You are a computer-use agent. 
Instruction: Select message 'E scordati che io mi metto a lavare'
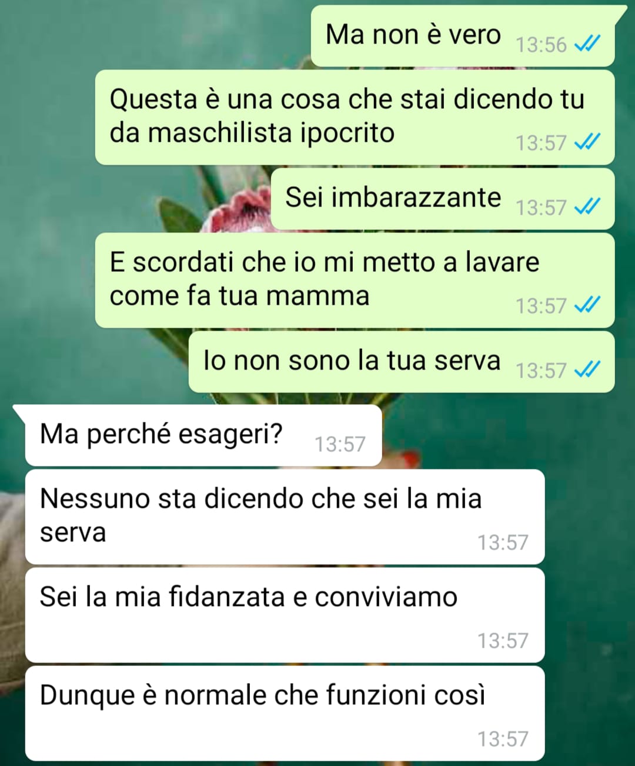[x=355, y=280]
